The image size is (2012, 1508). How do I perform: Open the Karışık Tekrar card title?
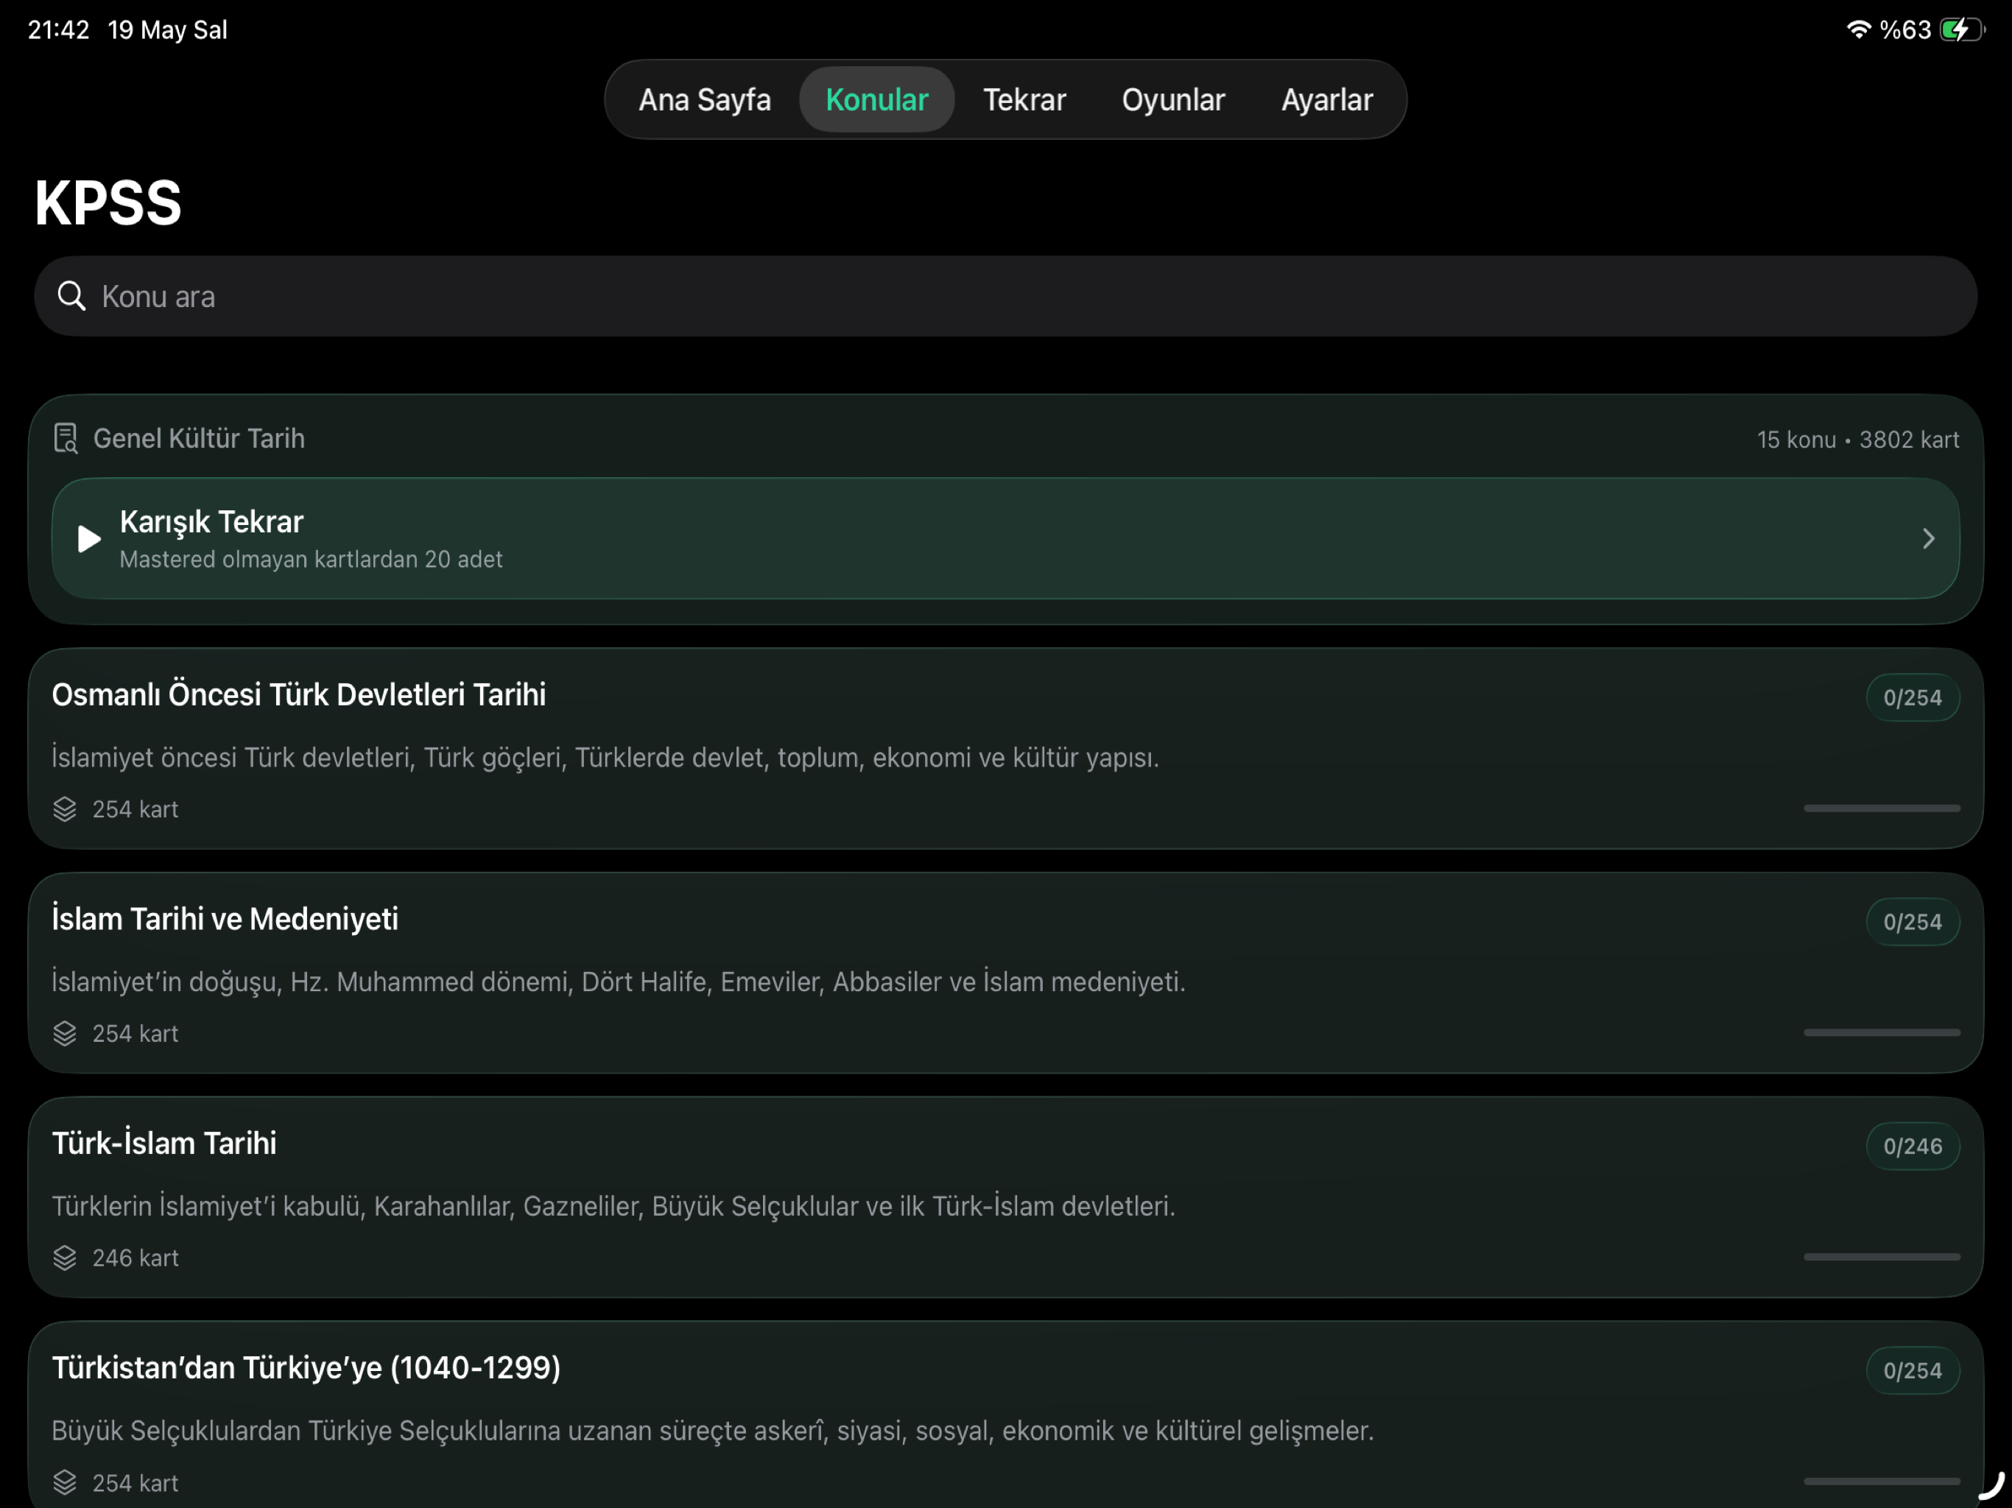tap(211, 521)
